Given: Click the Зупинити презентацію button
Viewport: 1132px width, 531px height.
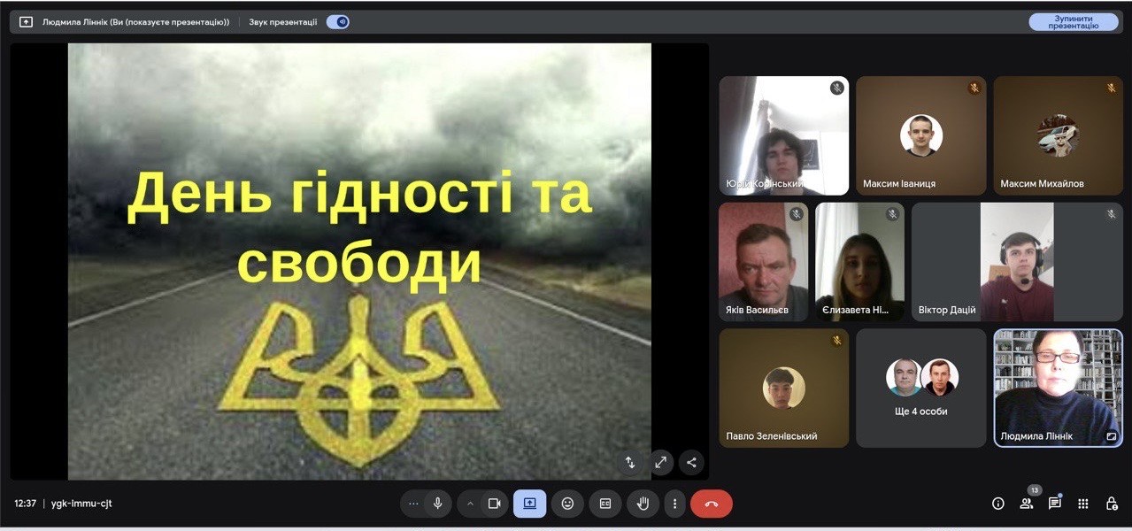Looking at the screenshot, I should (x=1074, y=22).
